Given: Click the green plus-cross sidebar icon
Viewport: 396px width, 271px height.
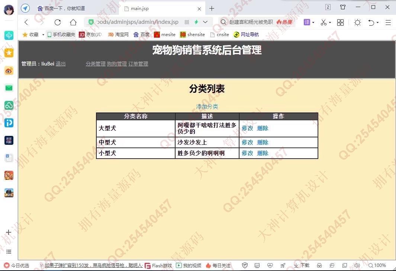Looking at the screenshot, I should coord(9,35).
